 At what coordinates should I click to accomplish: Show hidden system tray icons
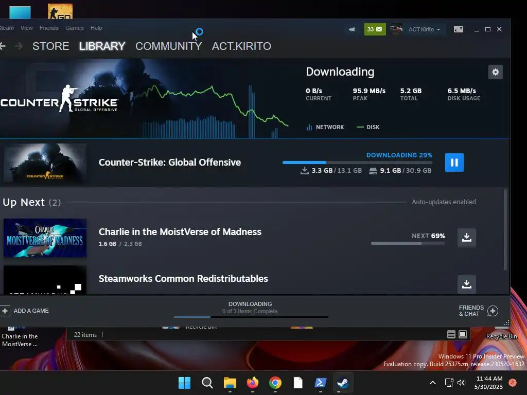pos(433,383)
